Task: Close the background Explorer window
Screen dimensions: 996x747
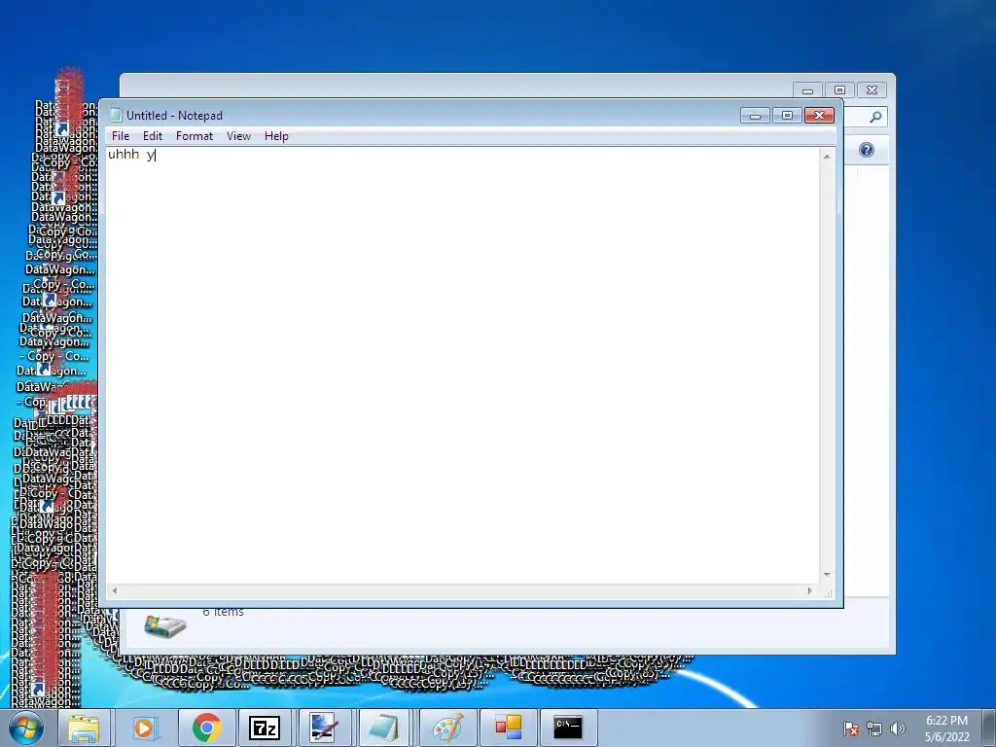Action: [x=872, y=90]
